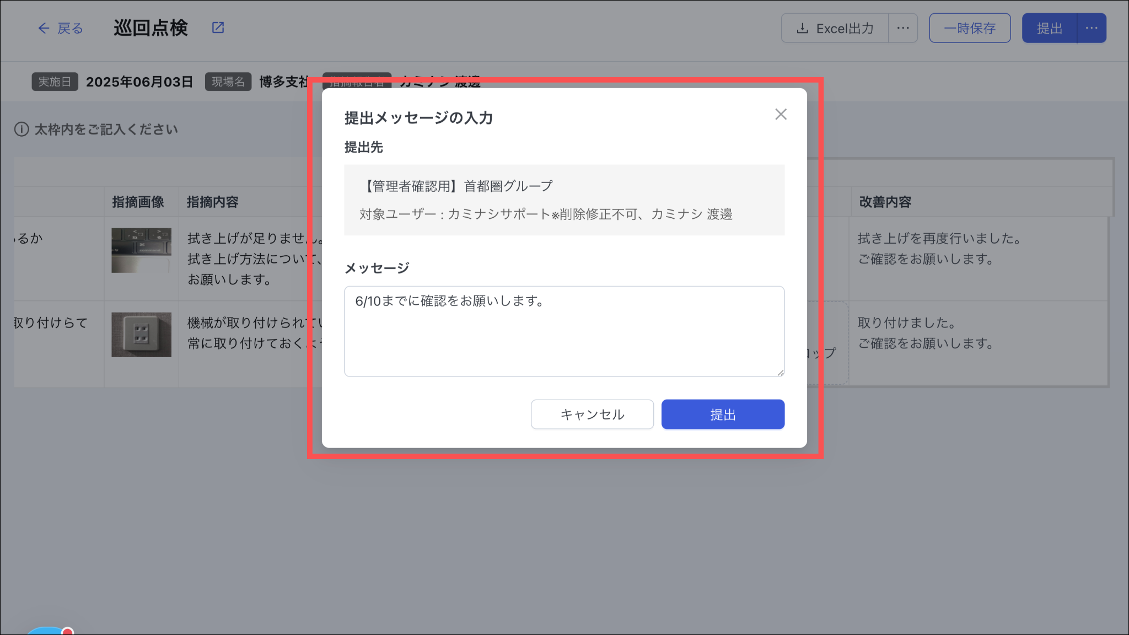Screen dimensions: 1129x635
Task: Open the keyboard 指摘画像 thumbnail
Action: point(141,250)
